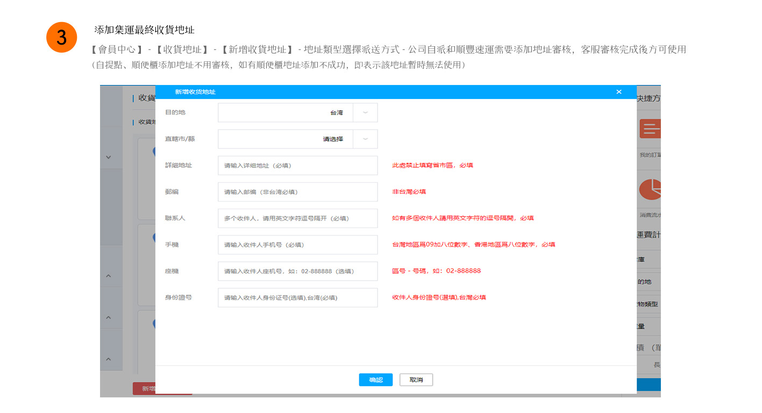Viewport: 762px width, 413px height.
Task: Click the red 新增 button behind dialog
Action: tap(144, 389)
